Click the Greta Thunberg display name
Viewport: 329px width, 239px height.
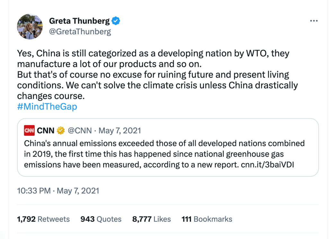(x=79, y=21)
